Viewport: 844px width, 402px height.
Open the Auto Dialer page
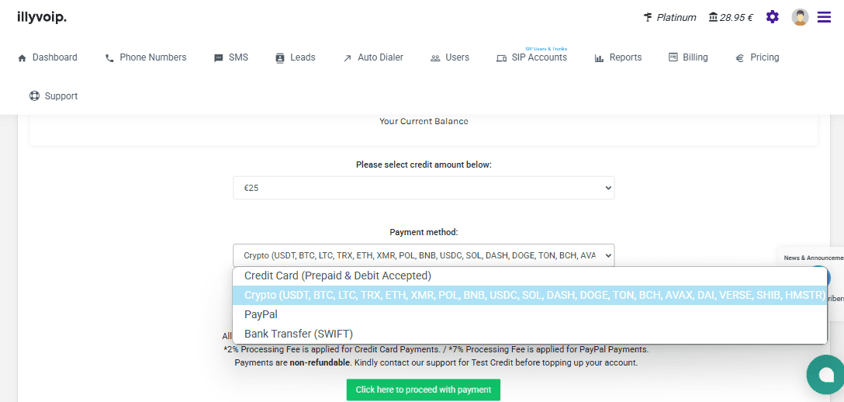click(x=373, y=57)
